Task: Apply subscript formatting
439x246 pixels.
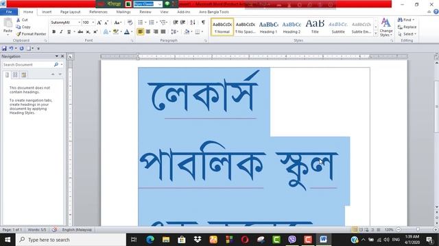Action: (88, 32)
